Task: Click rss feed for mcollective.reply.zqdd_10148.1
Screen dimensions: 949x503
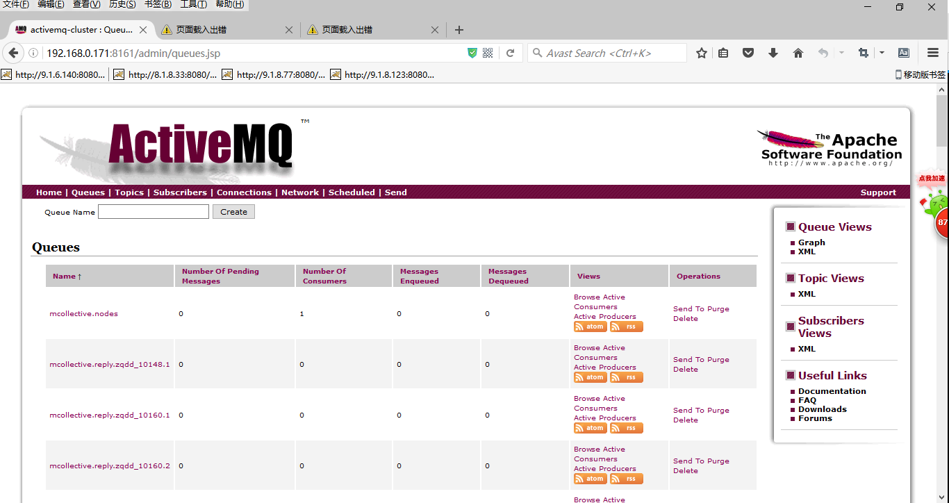Action: (627, 377)
